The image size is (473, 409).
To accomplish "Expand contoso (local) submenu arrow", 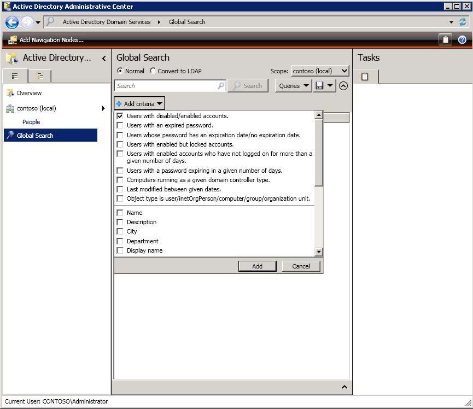I will 103,108.
